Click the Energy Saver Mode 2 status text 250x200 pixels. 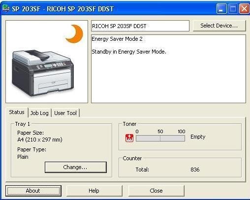click(117, 39)
